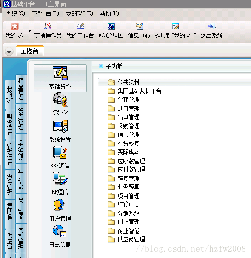The width and height of the screenshot is (251, 258).
Task: Open the 实际成本 folder
Action: (x=124, y=152)
